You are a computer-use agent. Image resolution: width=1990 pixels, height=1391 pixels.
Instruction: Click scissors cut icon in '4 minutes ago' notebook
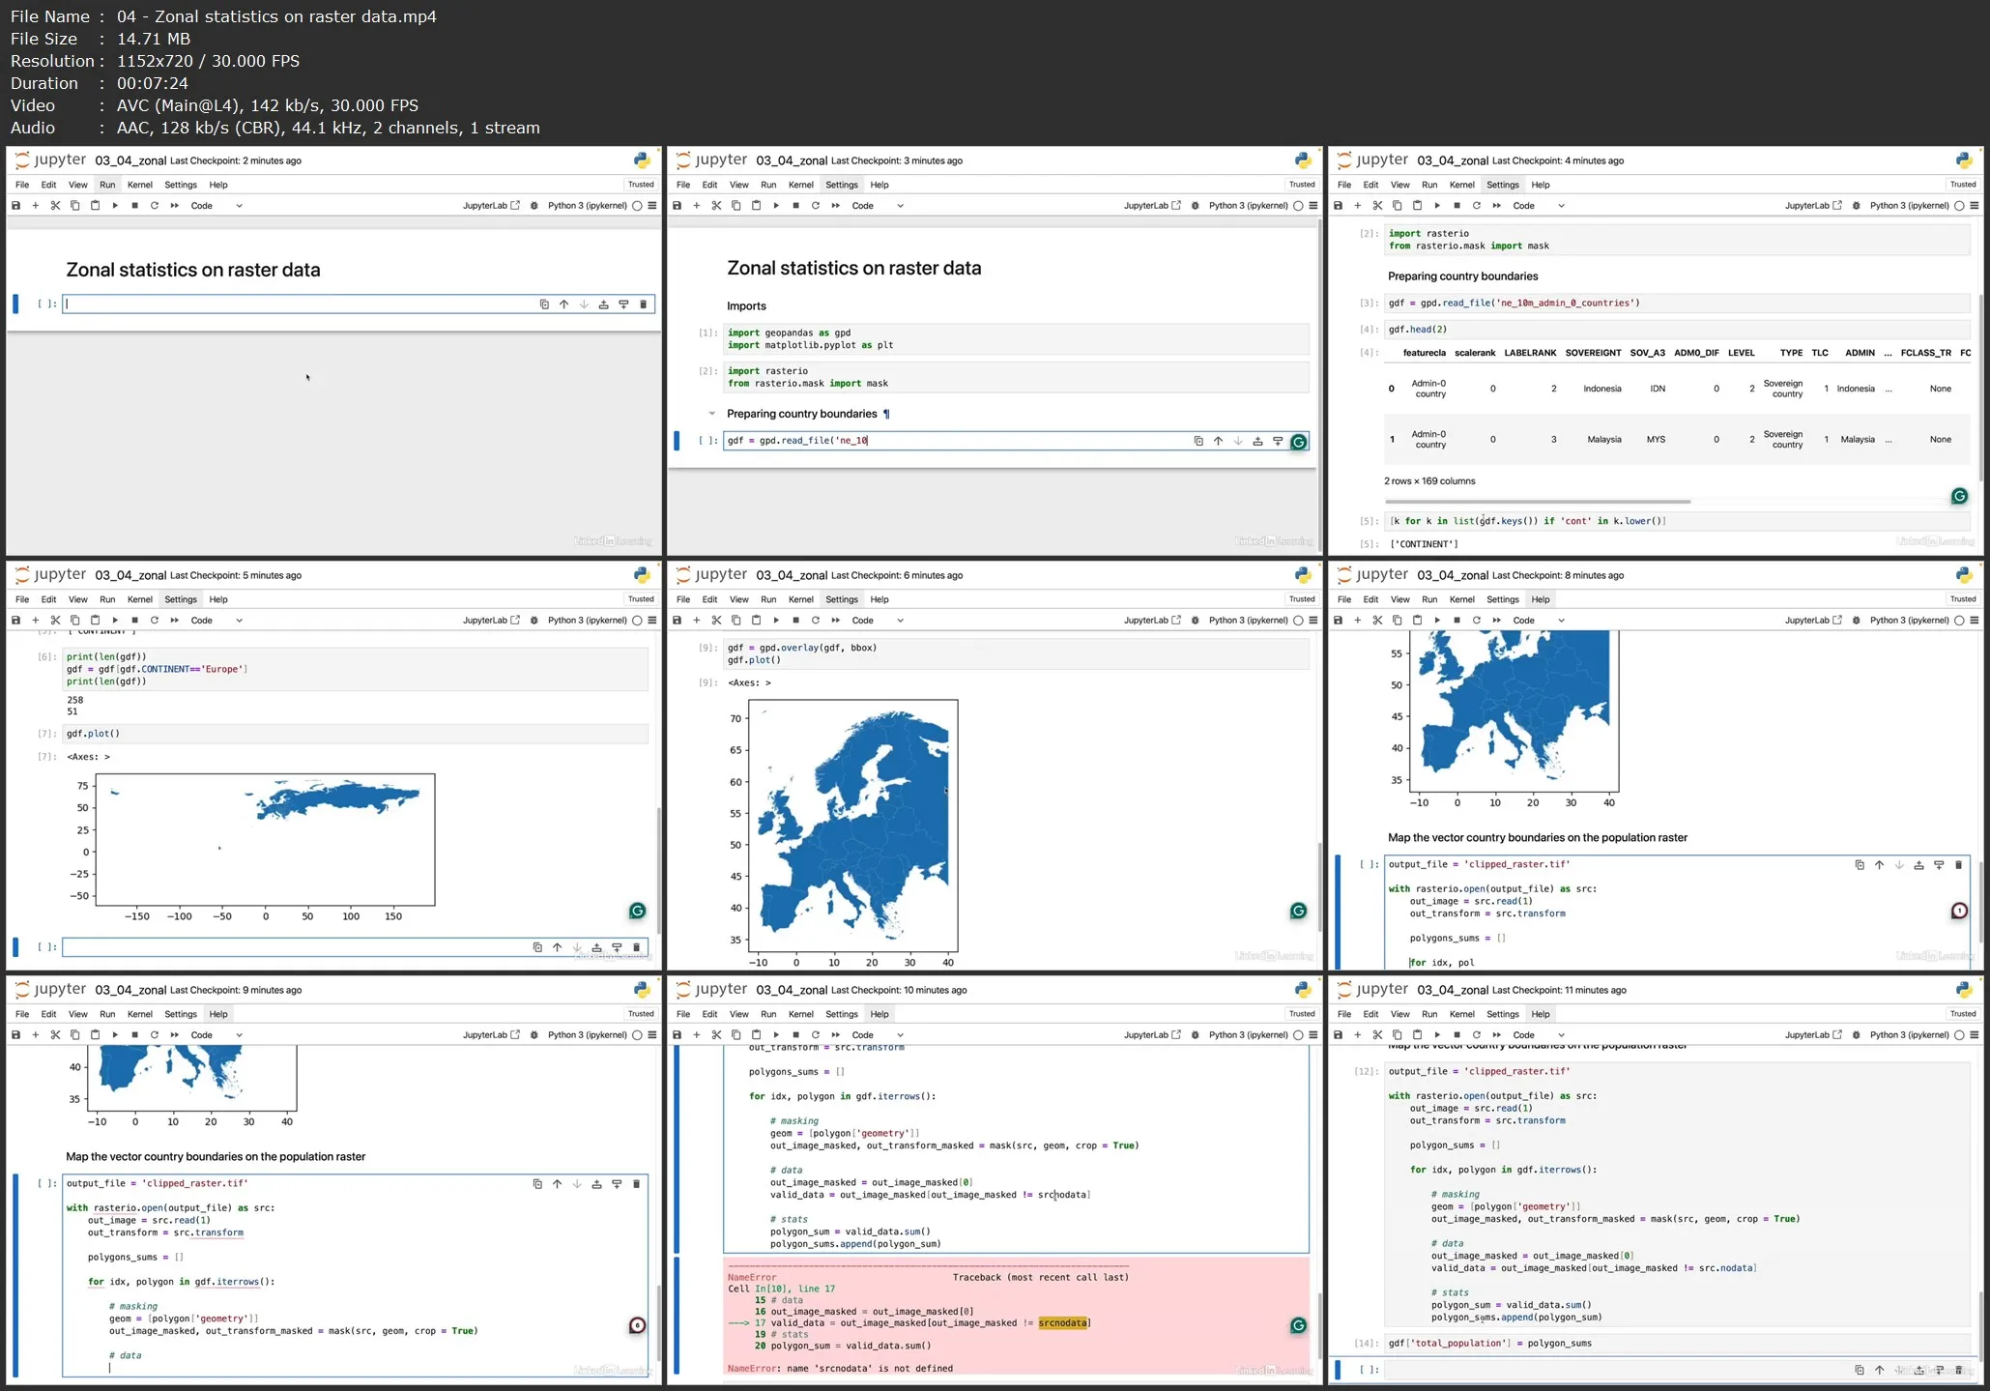tap(1377, 206)
